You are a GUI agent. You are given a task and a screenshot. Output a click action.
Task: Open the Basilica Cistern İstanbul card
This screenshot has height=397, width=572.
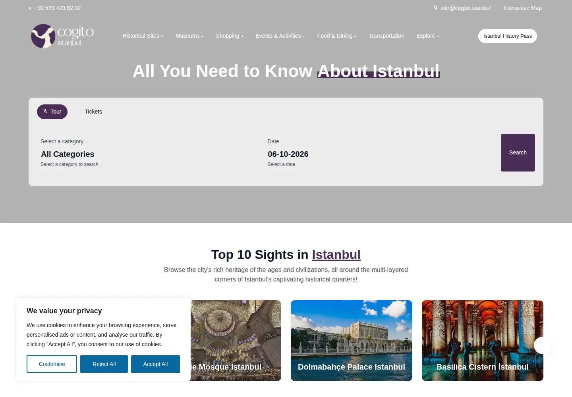point(483,341)
